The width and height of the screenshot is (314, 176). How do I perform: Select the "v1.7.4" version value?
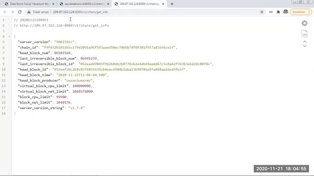[77, 108]
